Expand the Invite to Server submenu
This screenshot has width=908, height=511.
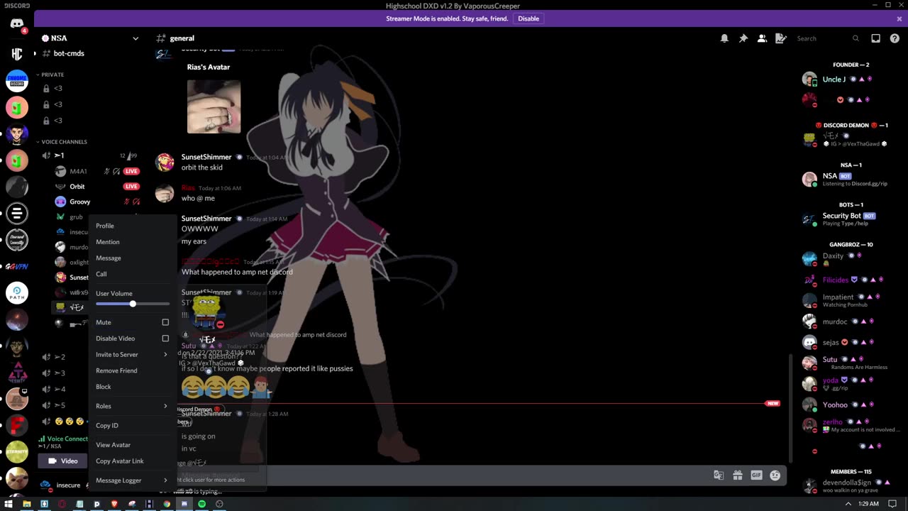coord(132,355)
